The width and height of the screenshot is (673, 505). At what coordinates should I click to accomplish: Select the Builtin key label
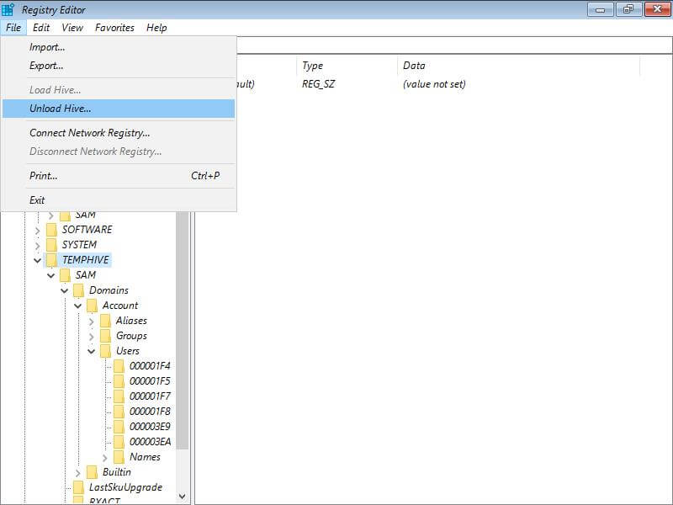(117, 472)
